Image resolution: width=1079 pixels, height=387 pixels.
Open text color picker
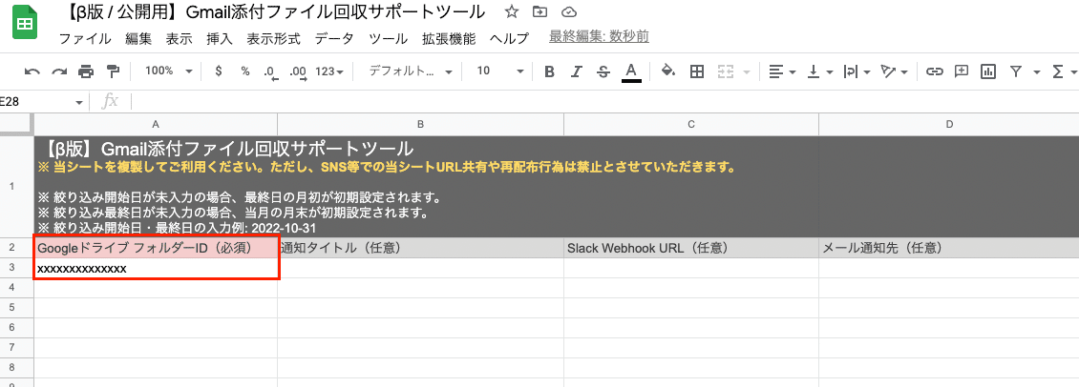[631, 71]
